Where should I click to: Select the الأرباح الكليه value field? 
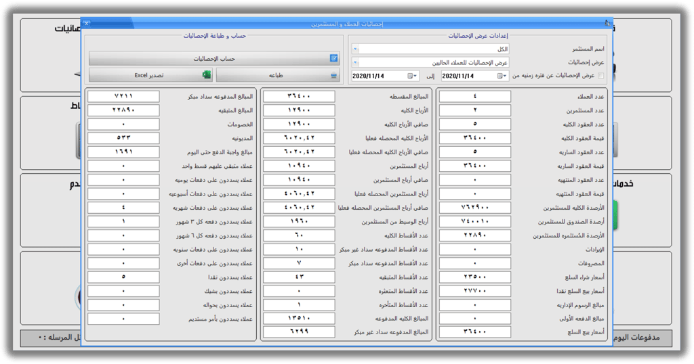tap(299, 110)
